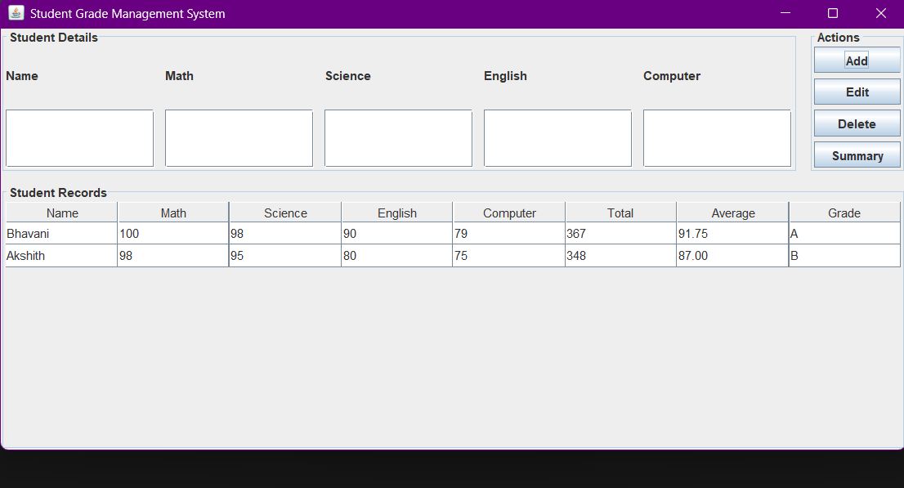This screenshot has height=488, width=904.
Task: Click into the English score field
Action: [x=557, y=138]
